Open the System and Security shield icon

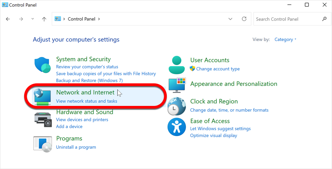point(43,65)
